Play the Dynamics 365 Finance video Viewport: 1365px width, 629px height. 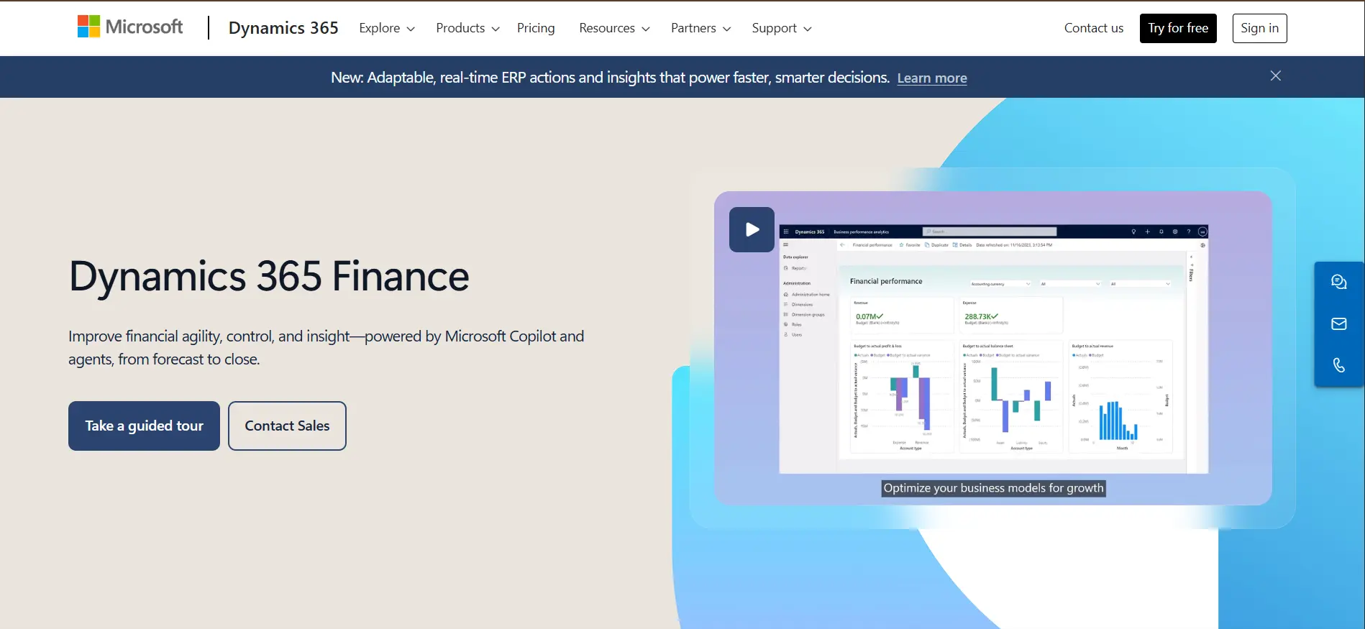pos(752,230)
